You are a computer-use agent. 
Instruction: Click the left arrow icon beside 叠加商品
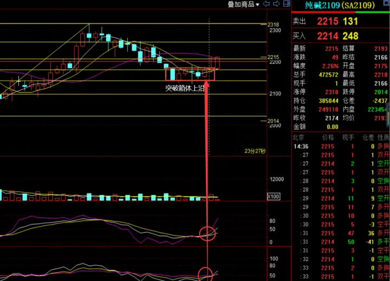266,4
